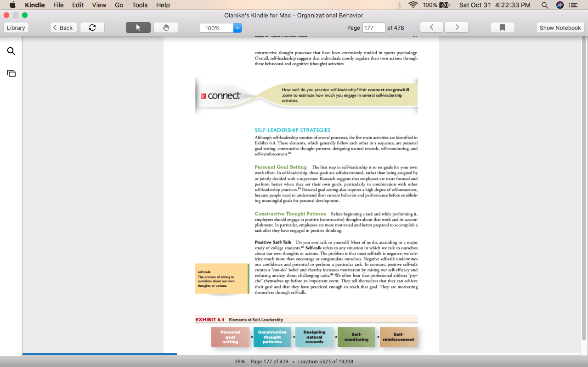Open the zoom level dropdown arrow
588x367 pixels.
coord(237,28)
